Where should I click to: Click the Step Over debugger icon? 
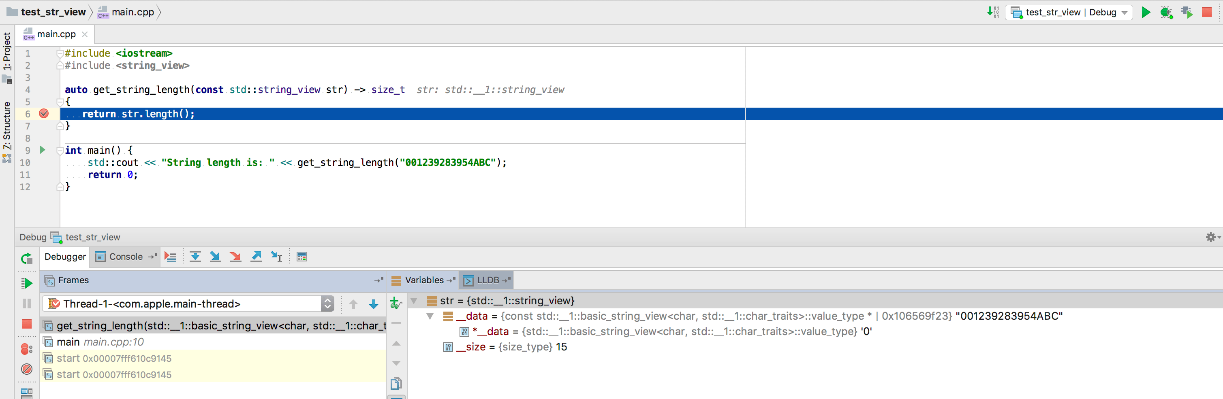coord(195,257)
